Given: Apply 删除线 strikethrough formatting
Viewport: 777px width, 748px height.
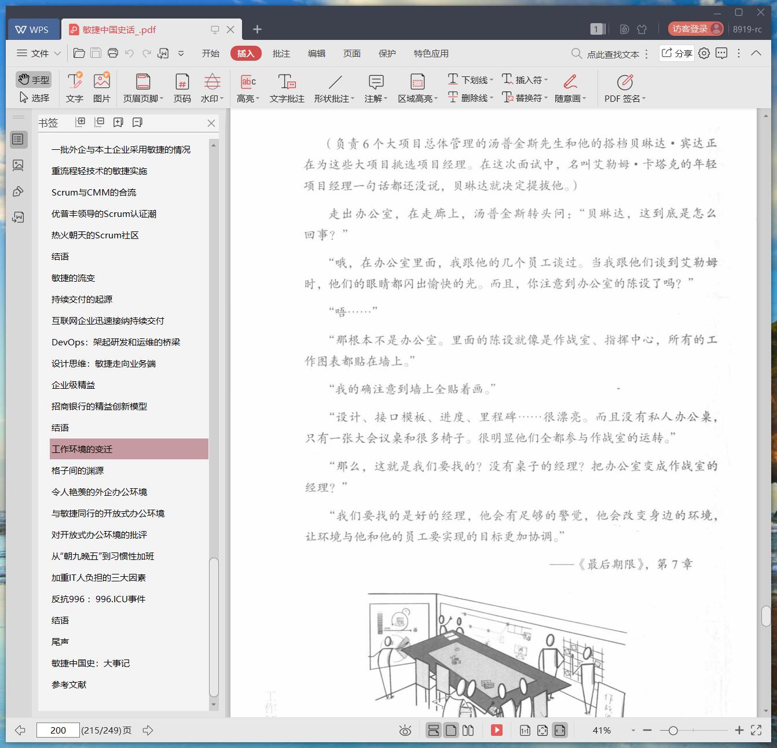Looking at the screenshot, I should click(x=470, y=98).
